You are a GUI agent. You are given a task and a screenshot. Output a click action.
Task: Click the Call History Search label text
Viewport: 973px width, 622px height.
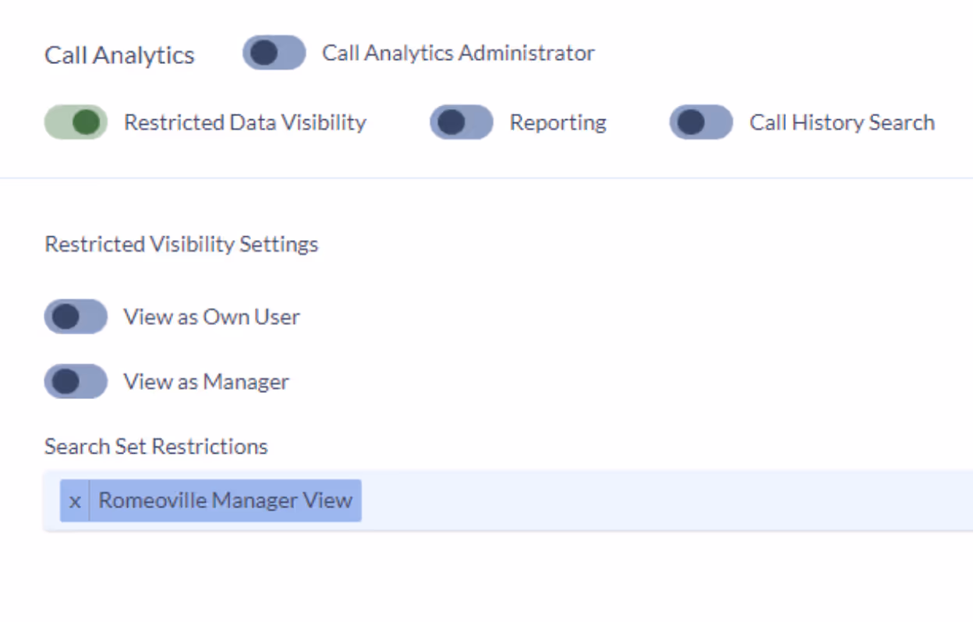pos(842,122)
